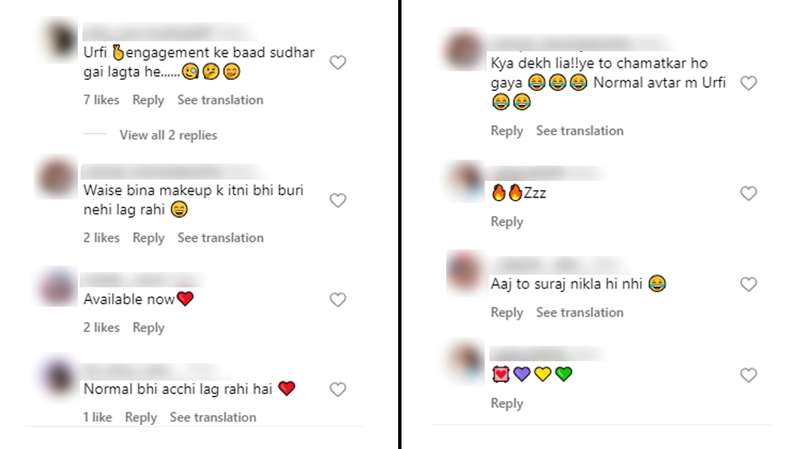799x449 pixels.
Task: Heart the 'Normal bhi acchi lag rahi' comment
Action: pyautogui.click(x=338, y=390)
